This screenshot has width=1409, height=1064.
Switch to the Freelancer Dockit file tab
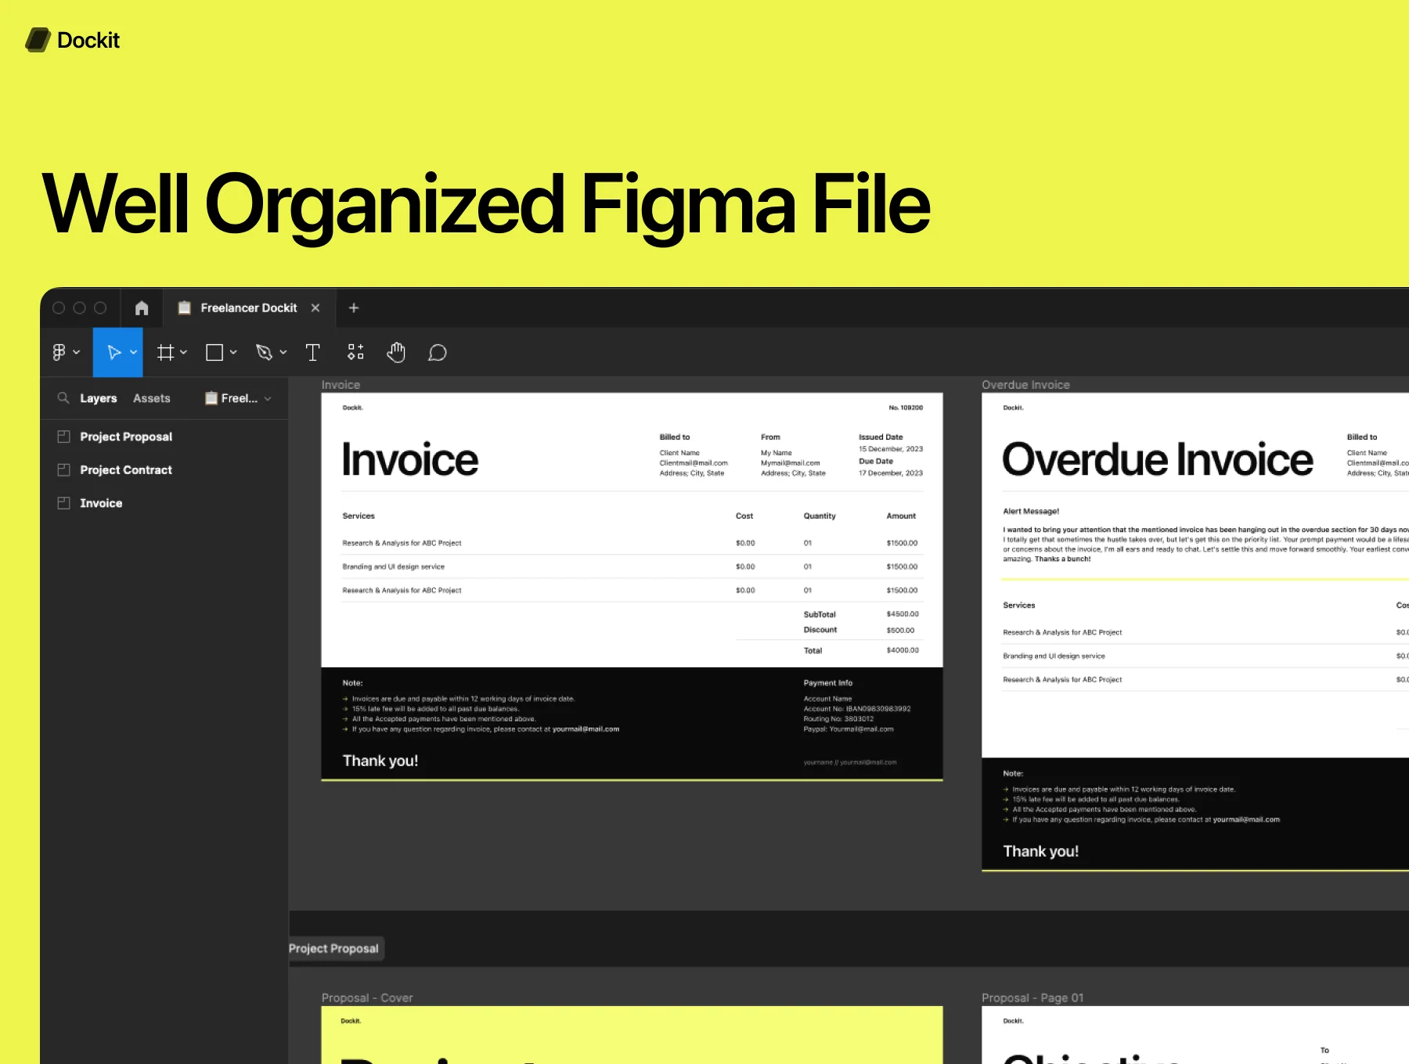coord(248,307)
